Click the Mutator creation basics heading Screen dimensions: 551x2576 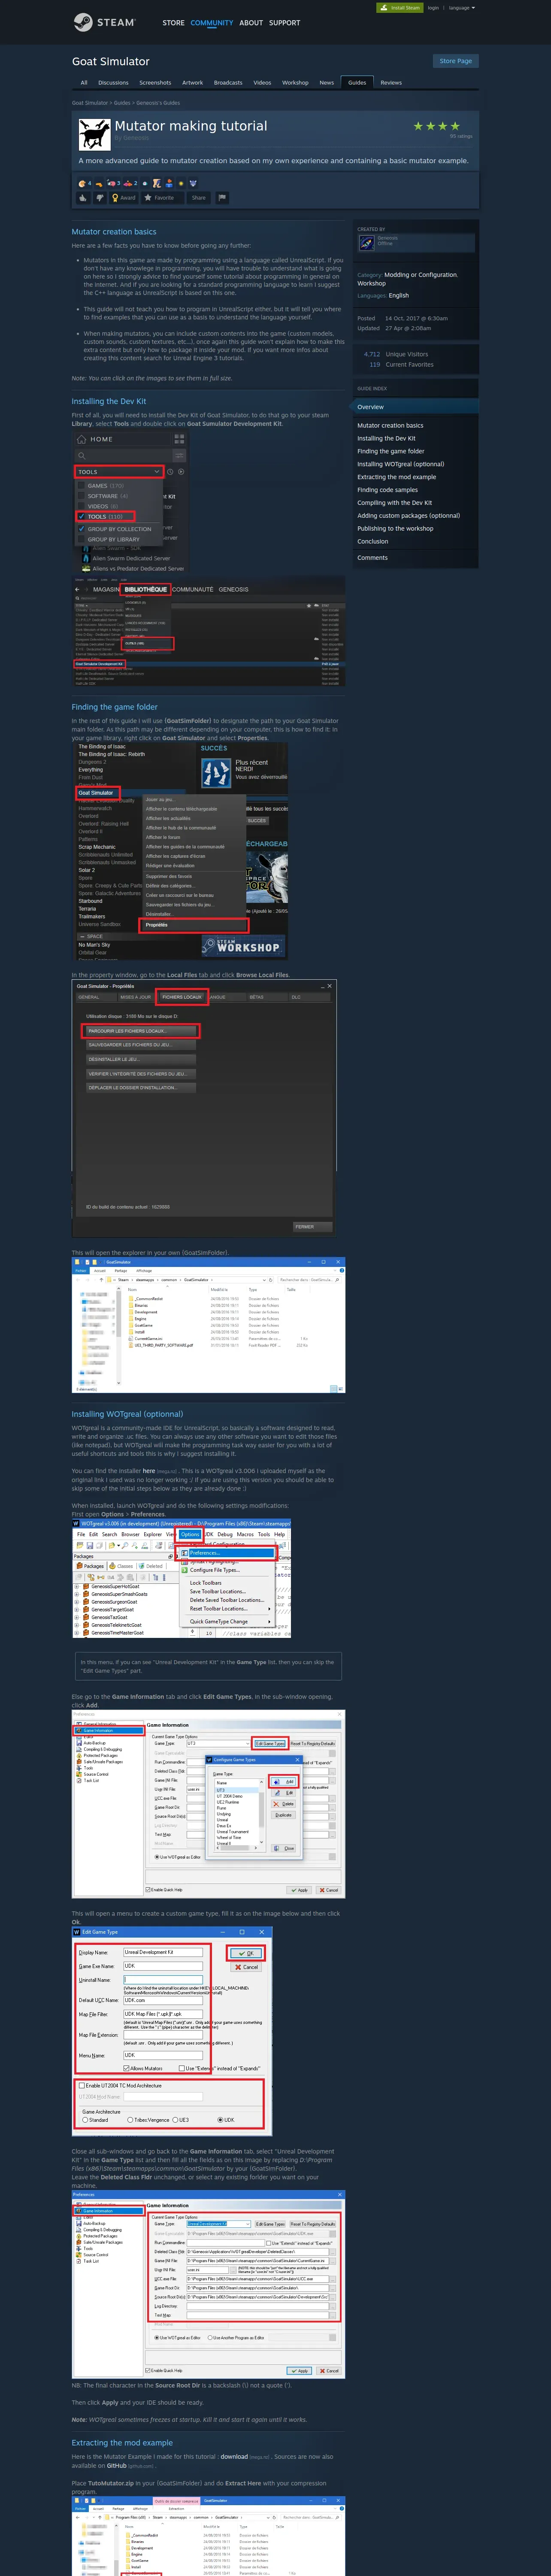point(114,232)
